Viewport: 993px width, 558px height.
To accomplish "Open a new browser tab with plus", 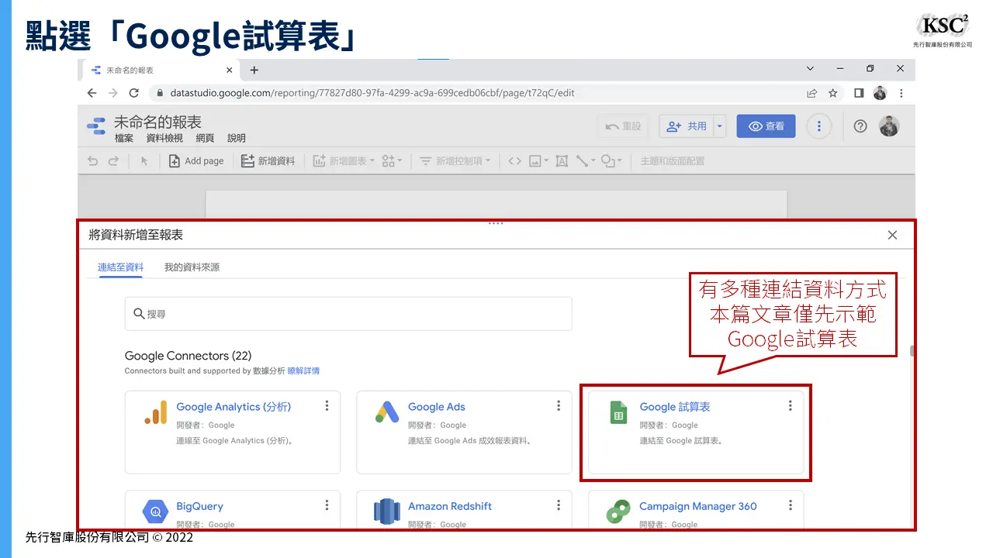I will 254,70.
